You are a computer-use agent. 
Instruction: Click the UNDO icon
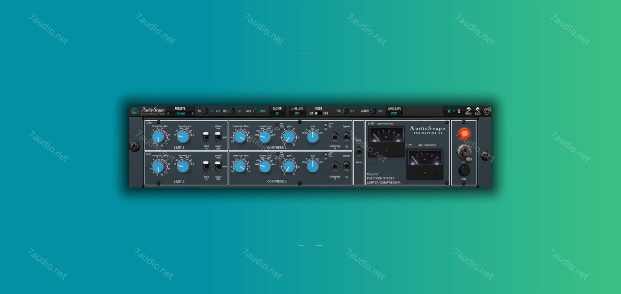click(468, 111)
